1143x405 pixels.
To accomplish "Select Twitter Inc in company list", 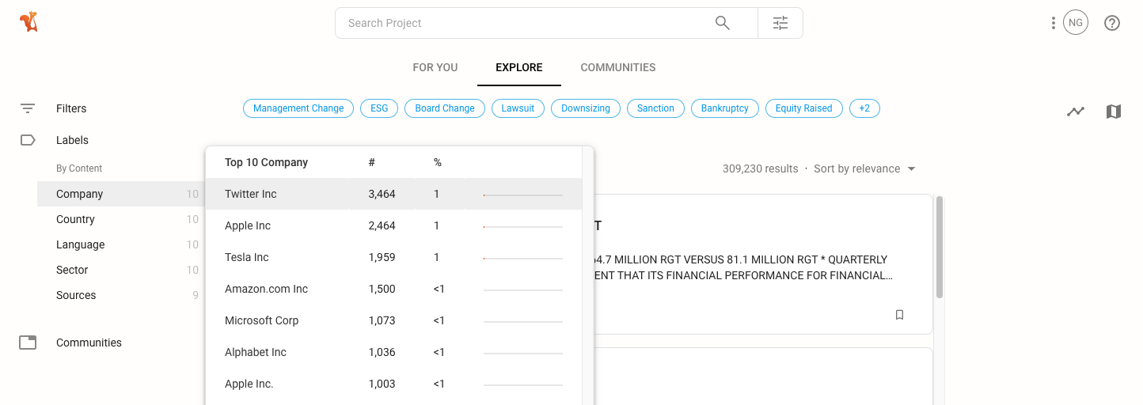I will point(393,194).
